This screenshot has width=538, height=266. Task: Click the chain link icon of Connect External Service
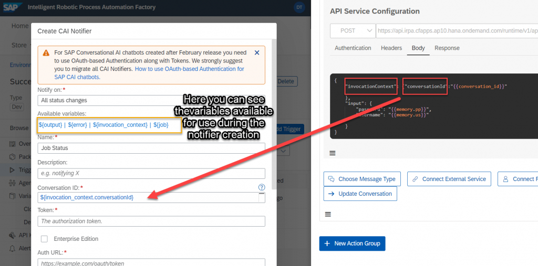pyautogui.click(x=415, y=179)
